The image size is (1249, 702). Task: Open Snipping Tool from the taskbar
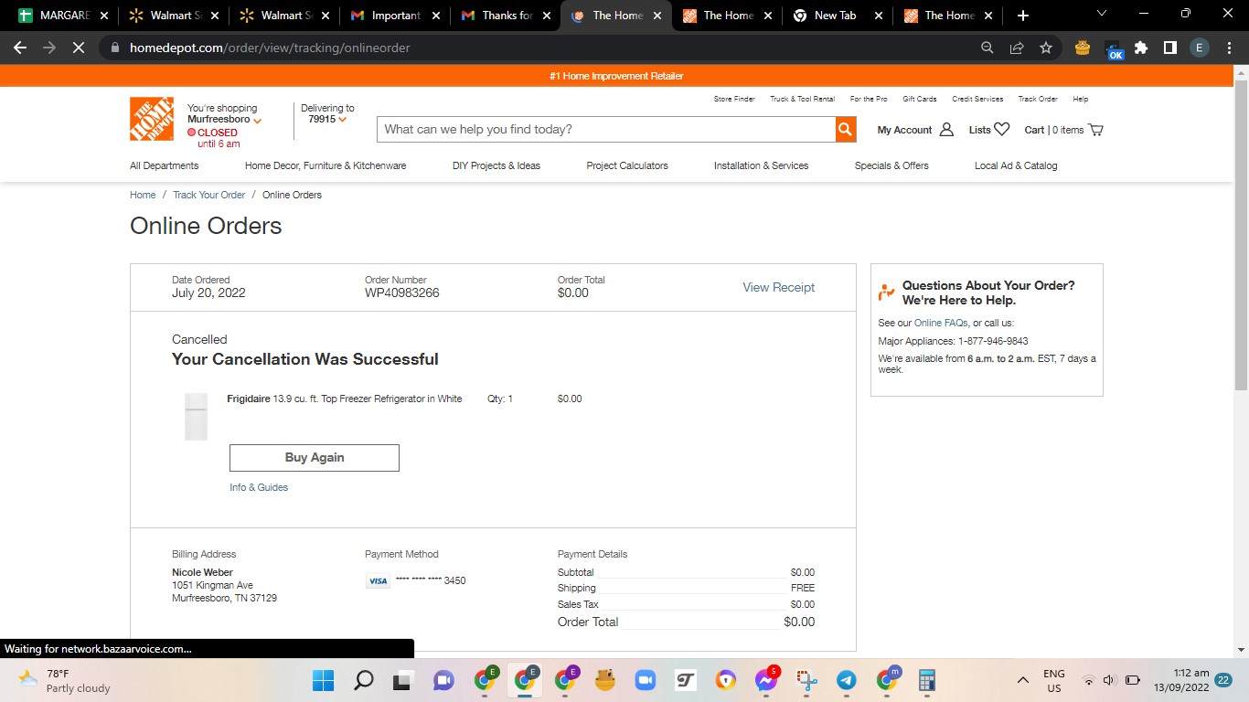(x=806, y=680)
